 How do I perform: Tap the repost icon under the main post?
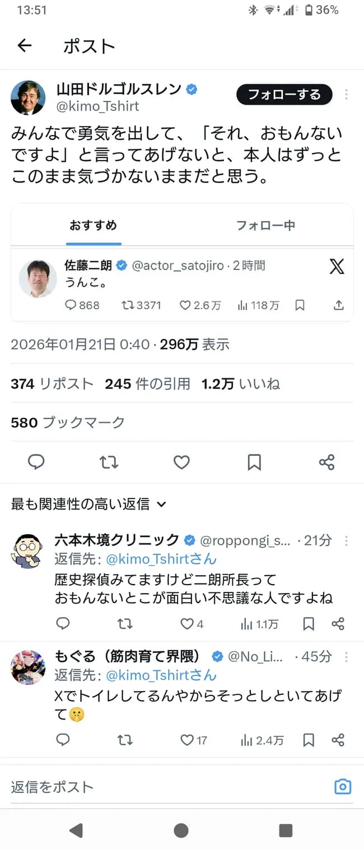[x=109, y=462]
